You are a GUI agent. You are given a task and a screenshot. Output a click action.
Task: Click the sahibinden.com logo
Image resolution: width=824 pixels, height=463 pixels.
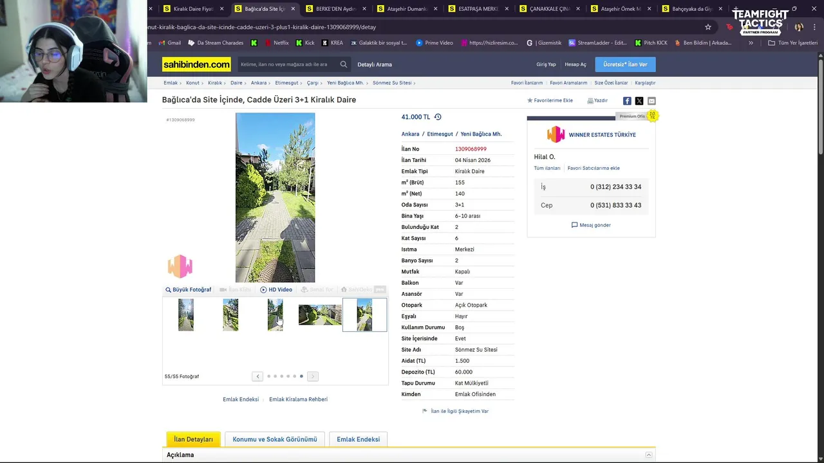coord(196,64)
